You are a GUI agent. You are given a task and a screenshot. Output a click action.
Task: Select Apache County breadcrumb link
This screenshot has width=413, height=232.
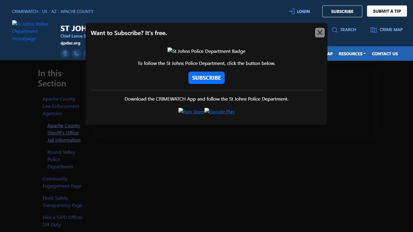(x=77, y=11)
